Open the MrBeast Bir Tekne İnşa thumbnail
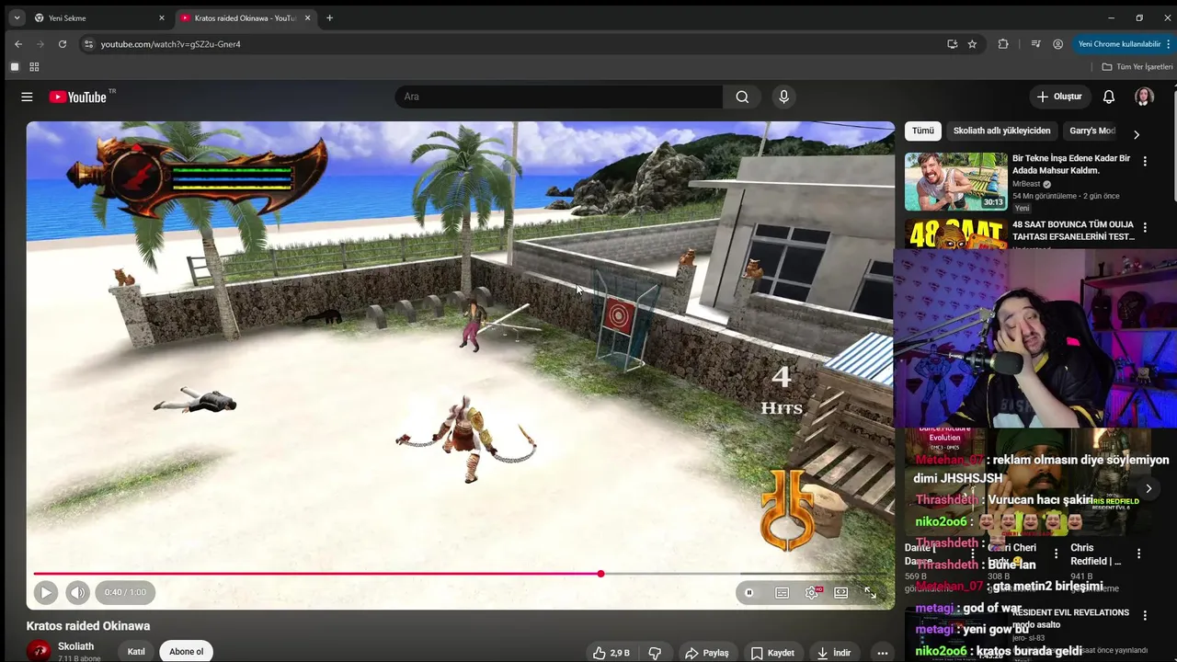The height and width of the screenshot is (662, 1177). tap(956, 181)
